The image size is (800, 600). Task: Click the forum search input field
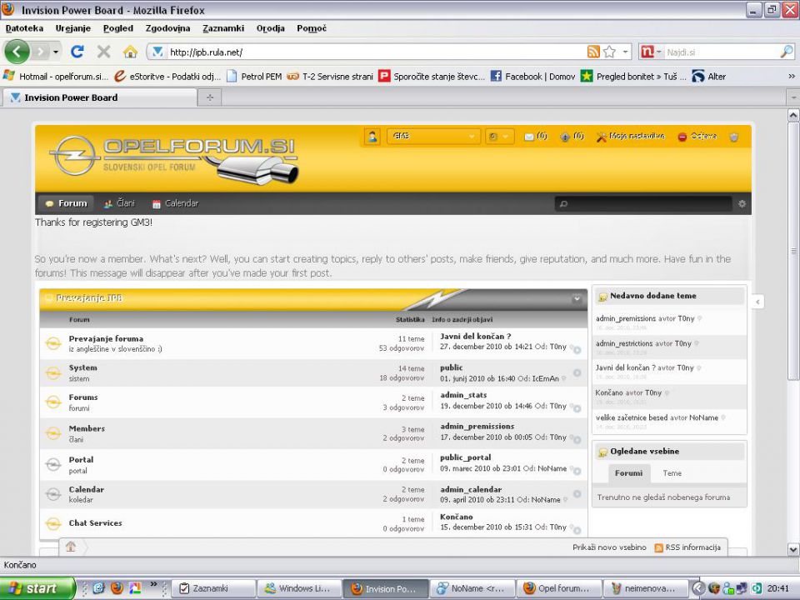[x=643, y=203]
